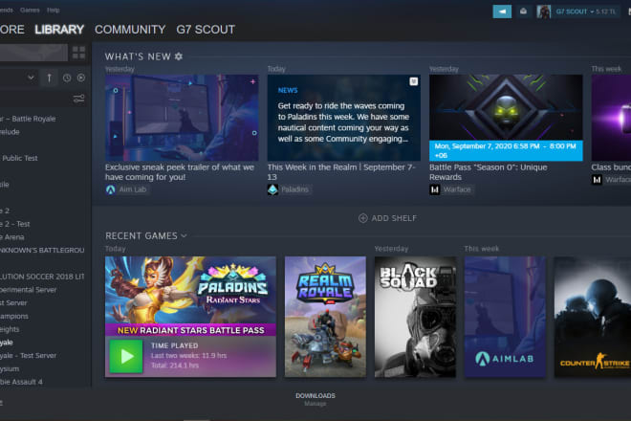The height and width of the screenshot is (421, 631).
Task: Open the COMMUNITY tab
Action: (x=130, y=30)
